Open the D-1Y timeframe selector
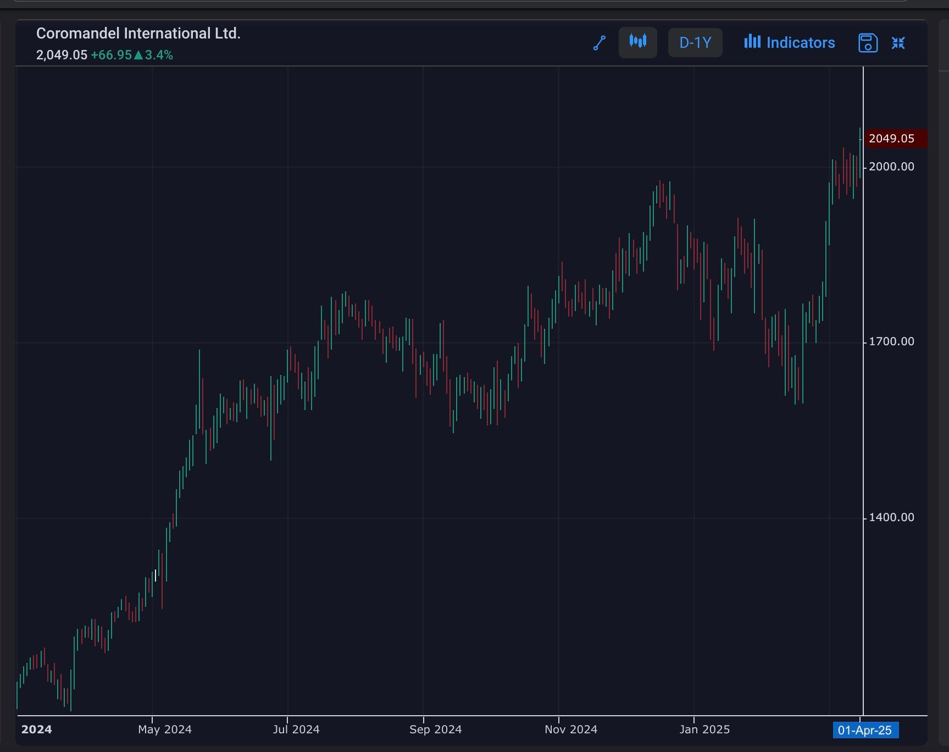This screenshot has width=949, height=752. (695, 42)
